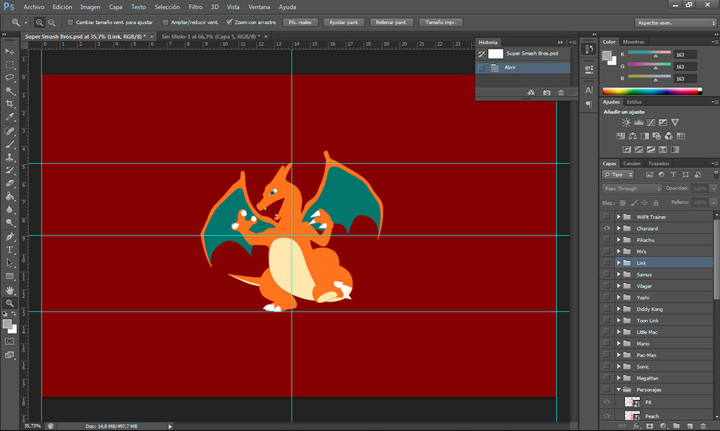Adjust the B color slider

tap(656, 80)
